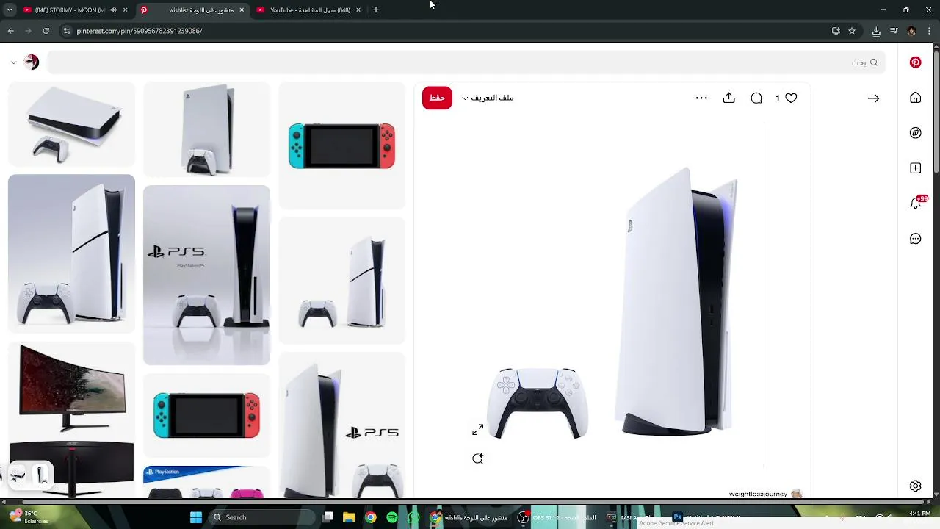Close the Pinterest wishlist tab
Screen dimensions: 940x529
tap(242, 10)
